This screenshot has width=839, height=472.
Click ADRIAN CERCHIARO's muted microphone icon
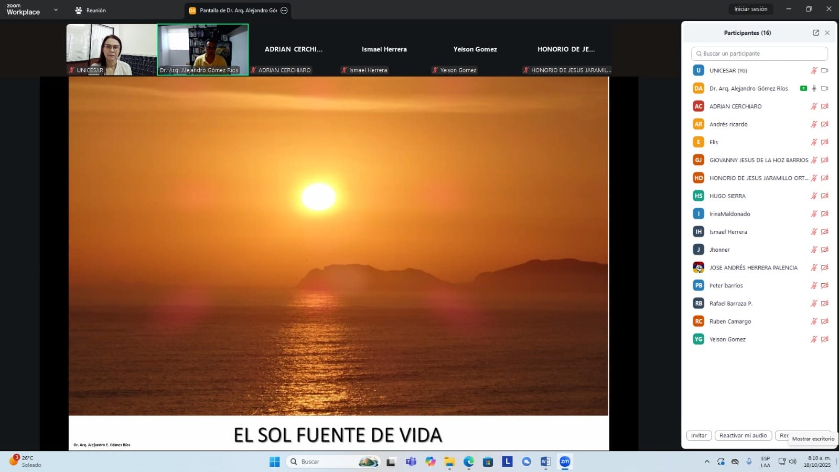click(x=814, y=106)
